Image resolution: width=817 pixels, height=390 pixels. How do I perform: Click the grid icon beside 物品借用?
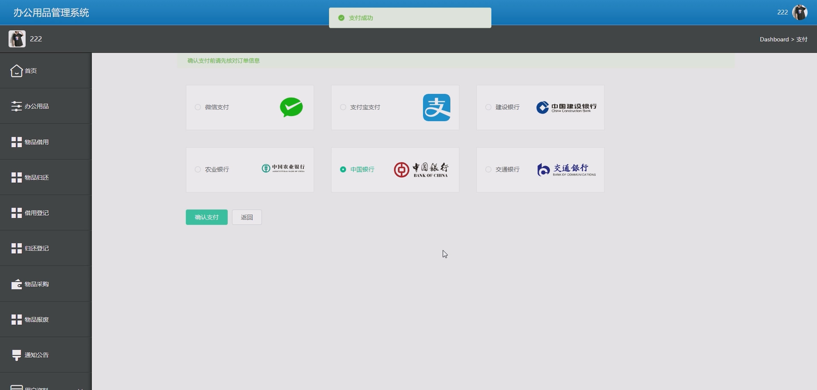coord(17,142)
